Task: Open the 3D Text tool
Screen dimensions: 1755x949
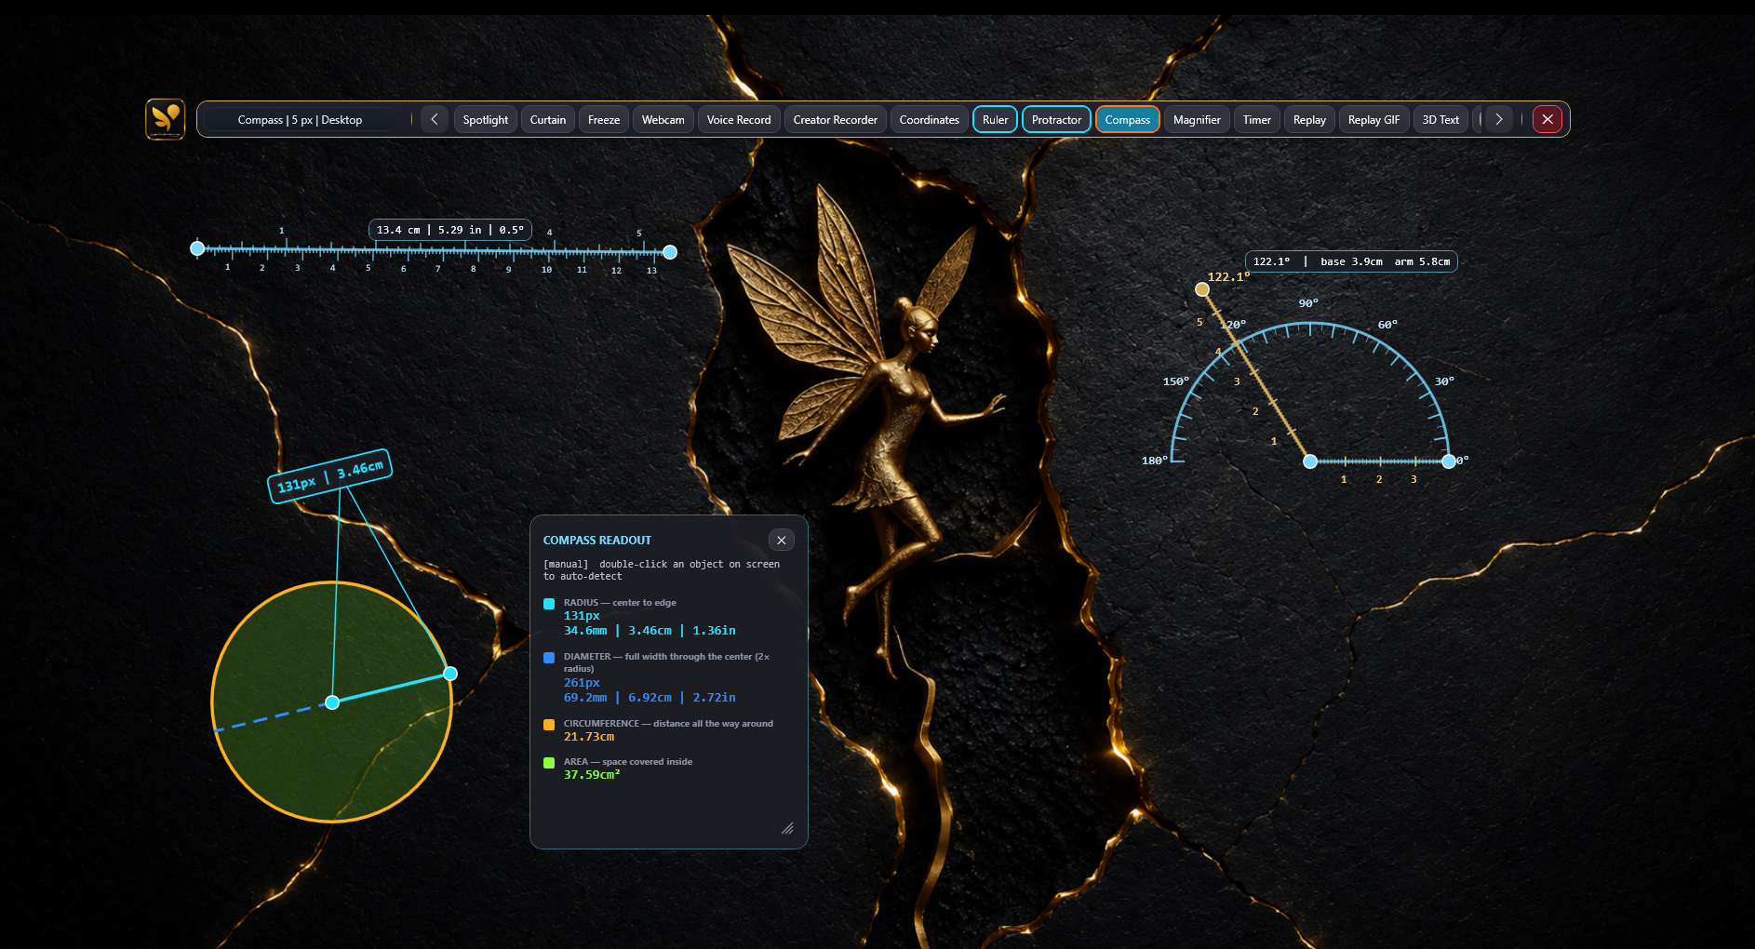Action: click(1440, 119)
